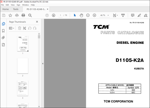
Task: Open the Edit menu
Action: click(x=7, y=5)
